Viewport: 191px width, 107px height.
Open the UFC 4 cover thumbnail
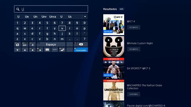tap(114, 25)
